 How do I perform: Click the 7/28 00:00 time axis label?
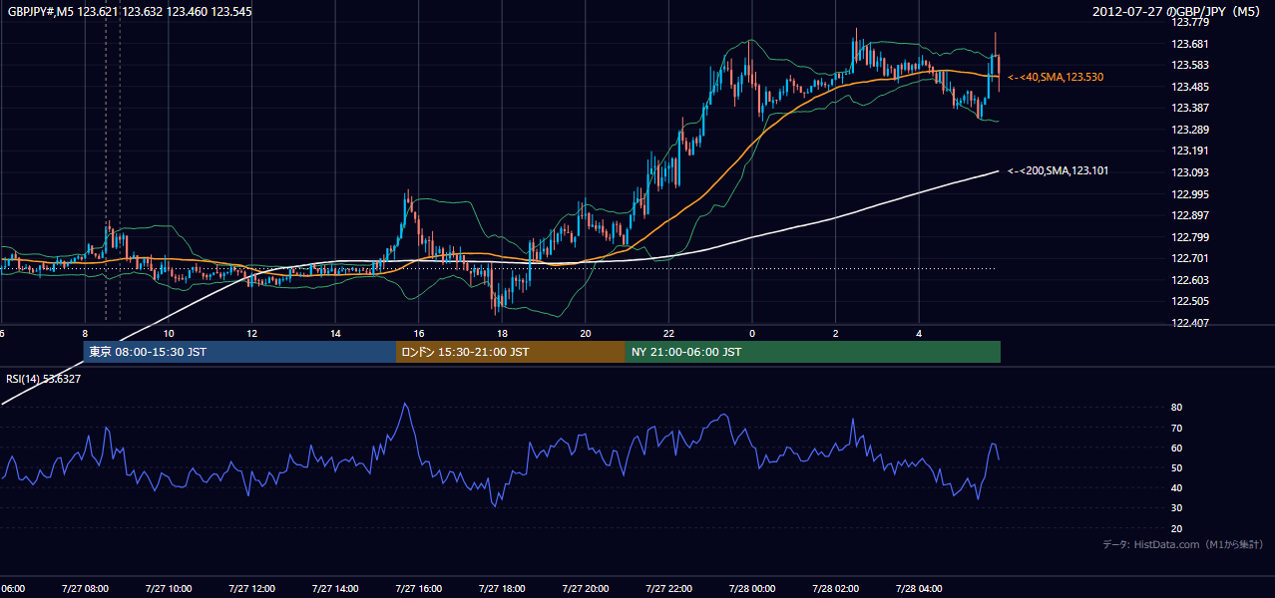751,588
